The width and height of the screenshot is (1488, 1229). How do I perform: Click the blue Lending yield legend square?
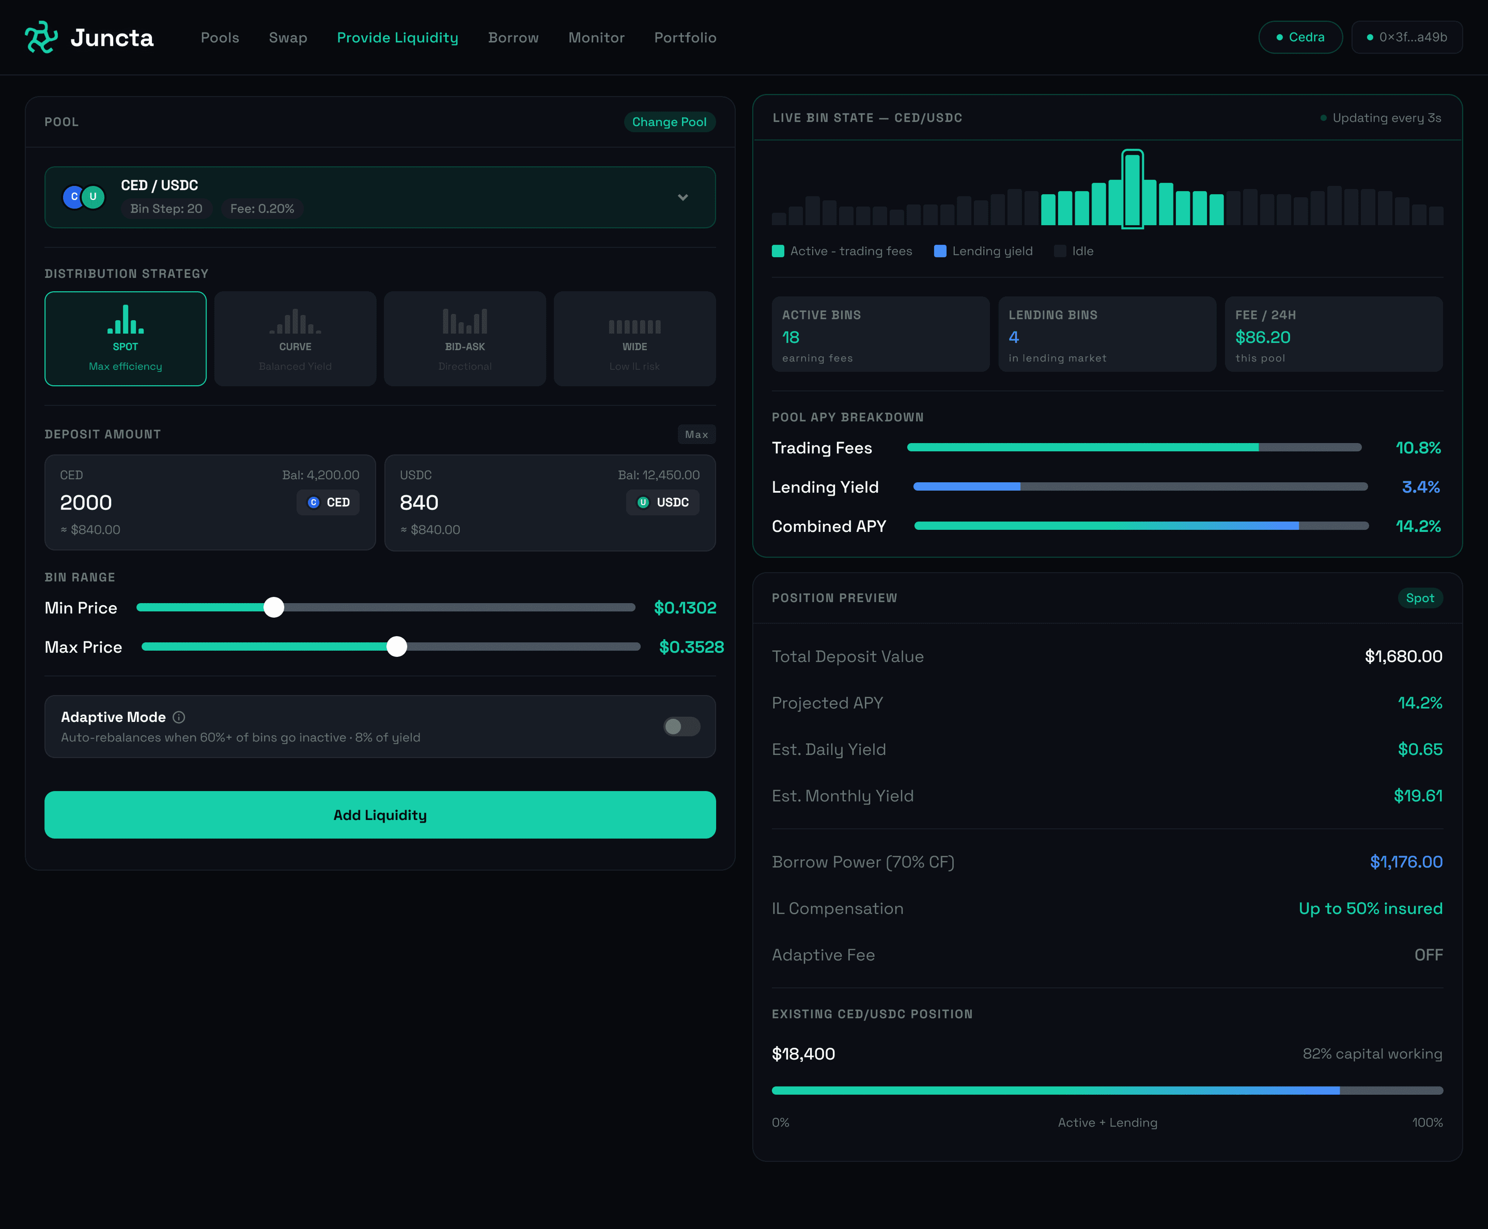(940, 250)
